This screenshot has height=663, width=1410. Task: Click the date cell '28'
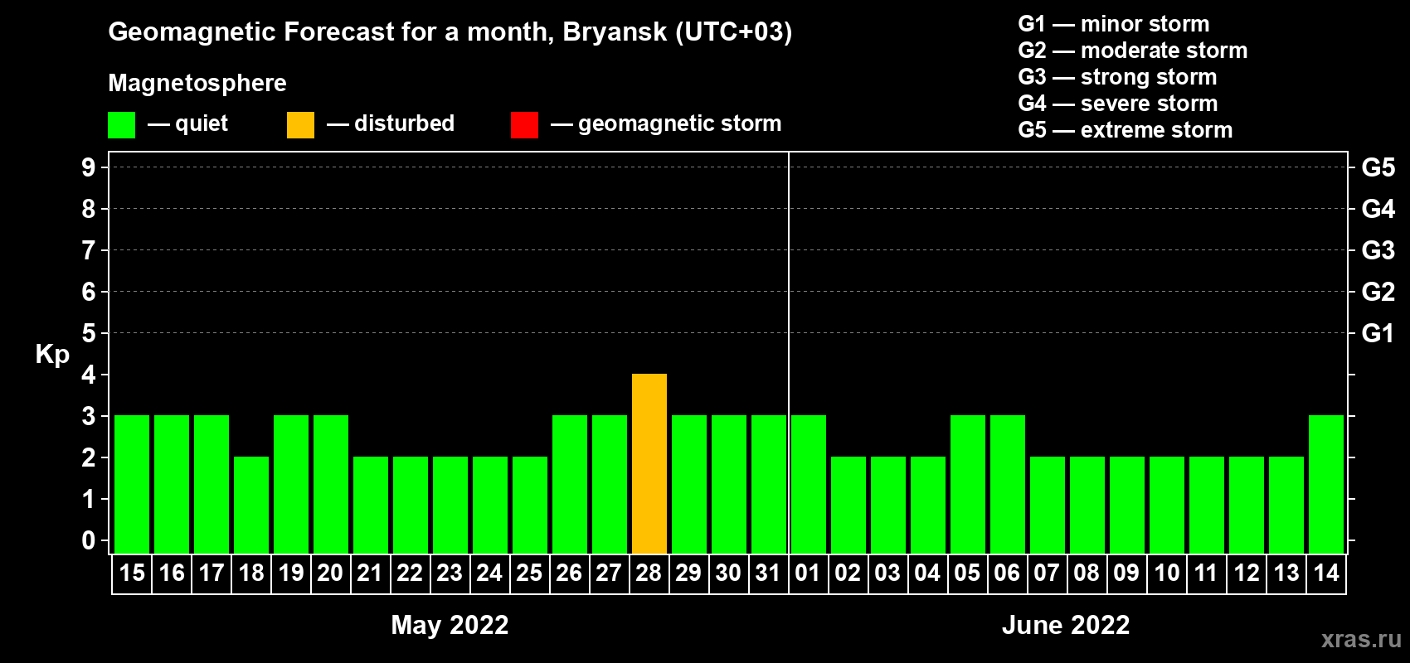click(649, 573)
